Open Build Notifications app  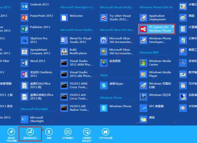[74, 51]
